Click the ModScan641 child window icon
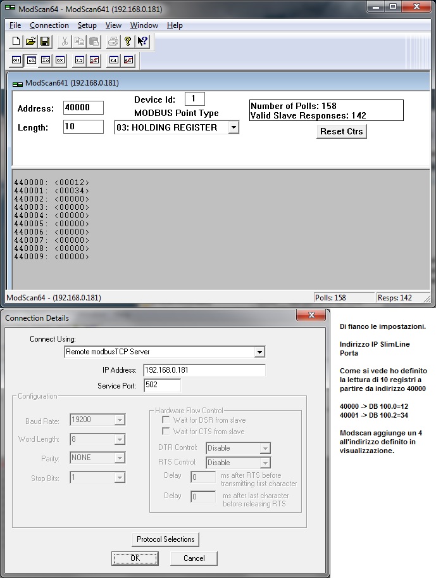This screenshot has height=578, width=436. (x=17, y=84)
